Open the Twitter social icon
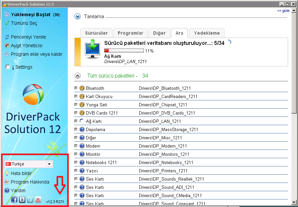This screenshot has height=207, width=298. click(30, 200)
